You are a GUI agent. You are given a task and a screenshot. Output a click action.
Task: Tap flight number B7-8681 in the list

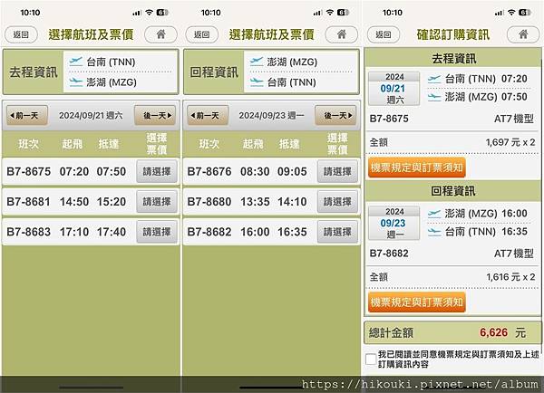[28, 202]
